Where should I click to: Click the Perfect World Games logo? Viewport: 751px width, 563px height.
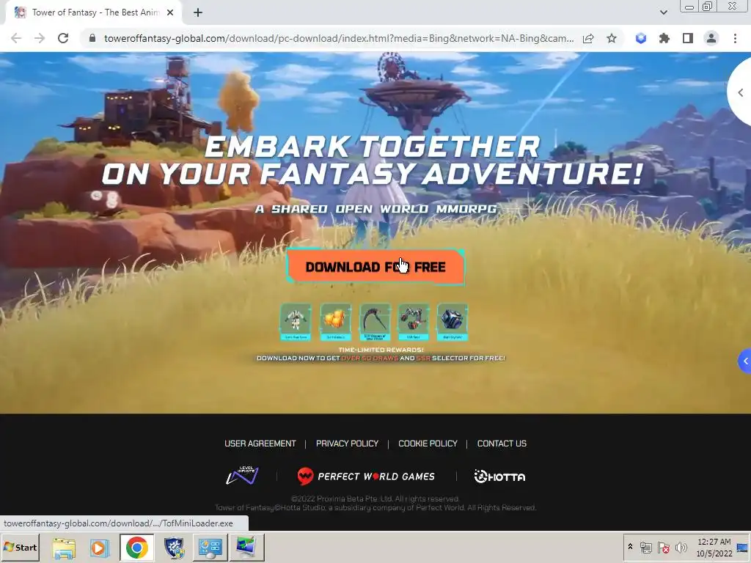[x=366, y=476]
